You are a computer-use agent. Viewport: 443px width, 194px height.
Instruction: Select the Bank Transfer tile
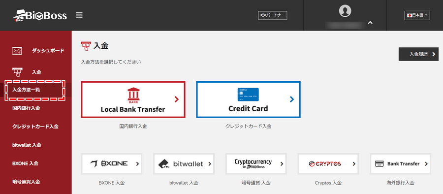[401, 164]
